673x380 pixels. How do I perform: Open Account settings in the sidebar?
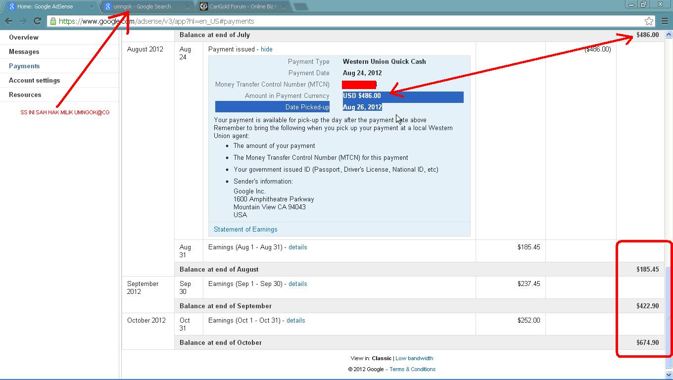(35, 80)
